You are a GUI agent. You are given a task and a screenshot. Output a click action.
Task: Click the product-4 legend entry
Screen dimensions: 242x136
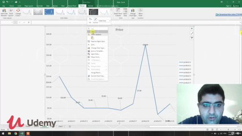(x=185, y=73)
